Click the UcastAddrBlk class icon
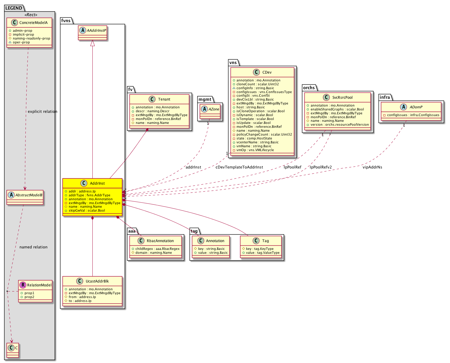450x363 pixels. [x=79, y=281]
